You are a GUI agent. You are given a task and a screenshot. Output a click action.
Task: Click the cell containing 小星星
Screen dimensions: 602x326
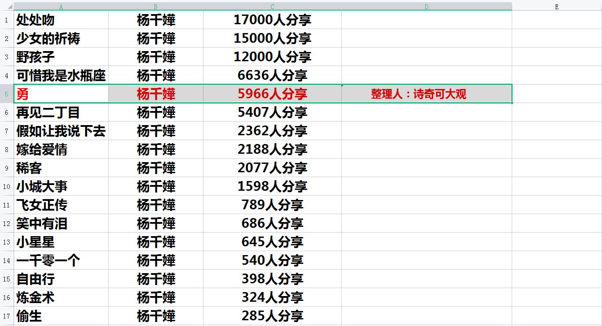coord(61,242)
